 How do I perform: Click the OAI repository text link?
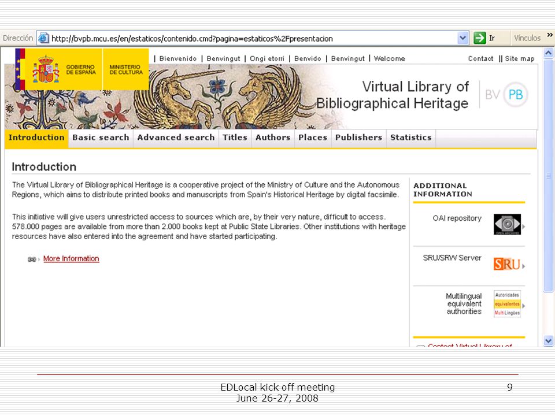click(457, 218)
